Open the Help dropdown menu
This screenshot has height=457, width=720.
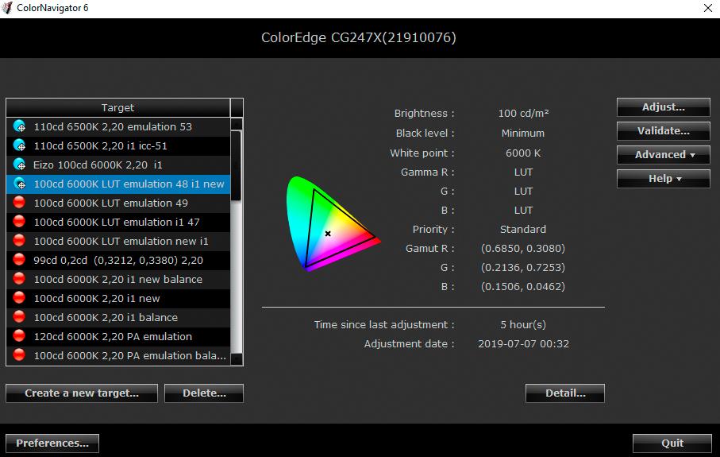[664, 179]
